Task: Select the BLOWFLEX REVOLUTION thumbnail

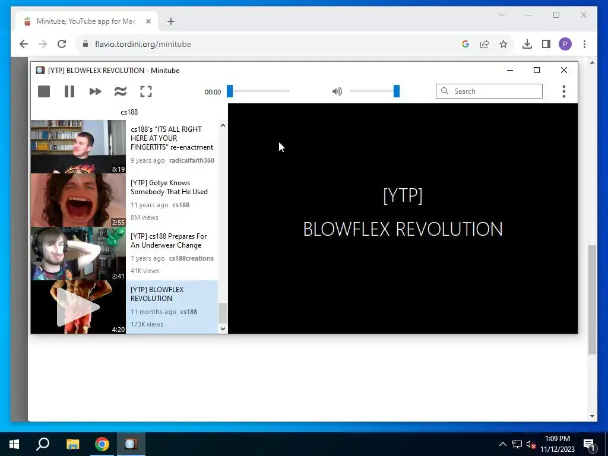Action: [x=78, y=307]
